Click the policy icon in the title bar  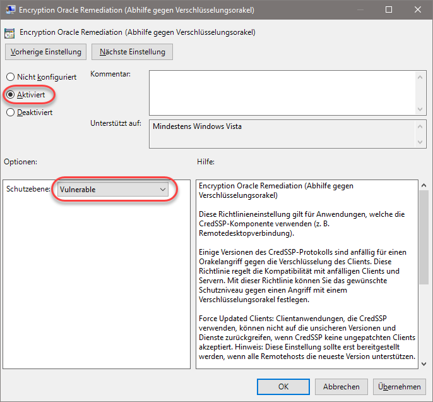tap(10, 9)
